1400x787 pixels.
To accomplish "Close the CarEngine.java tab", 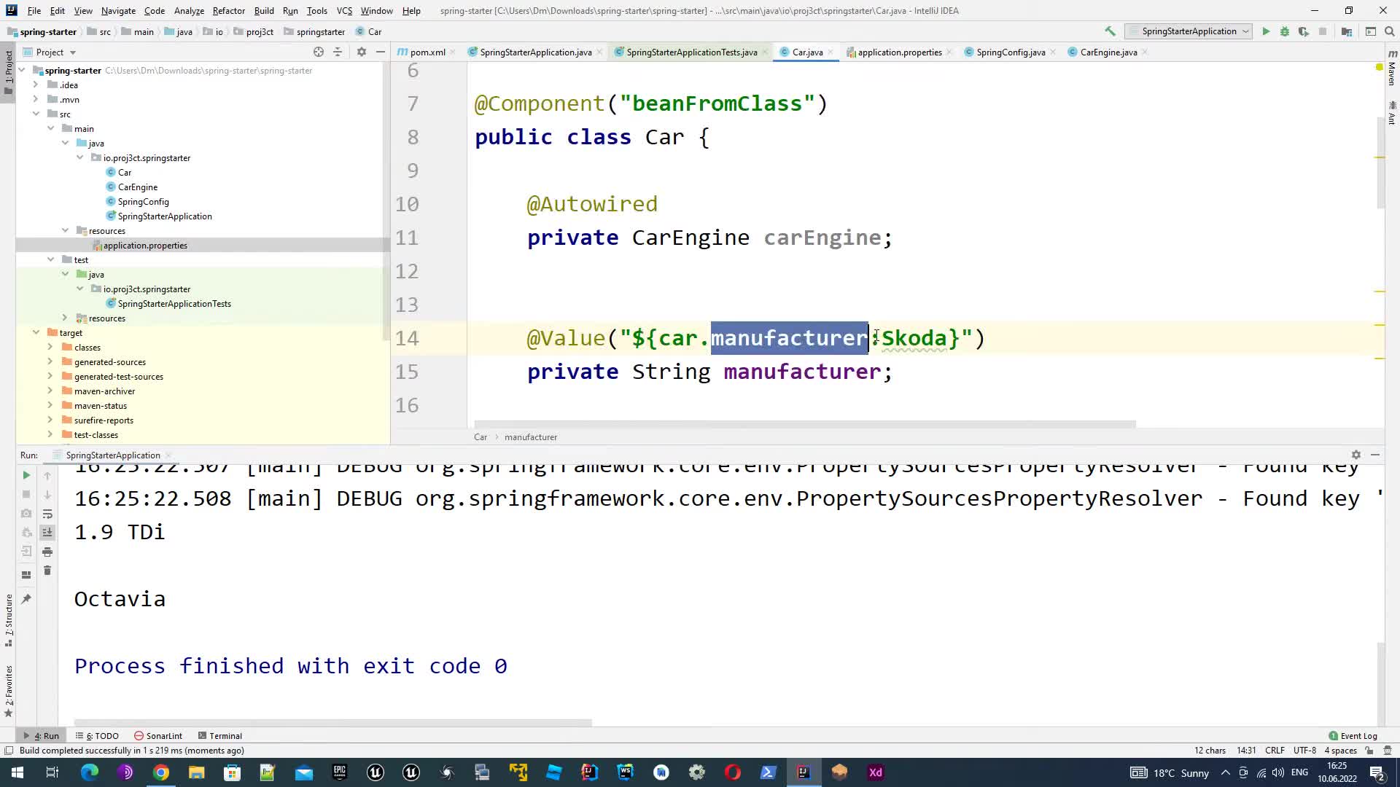I will click(x=1145, y=52).
